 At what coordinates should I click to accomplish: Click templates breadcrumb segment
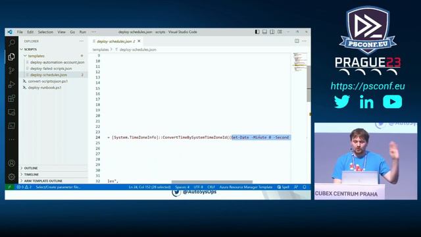(x=101, y=50)
